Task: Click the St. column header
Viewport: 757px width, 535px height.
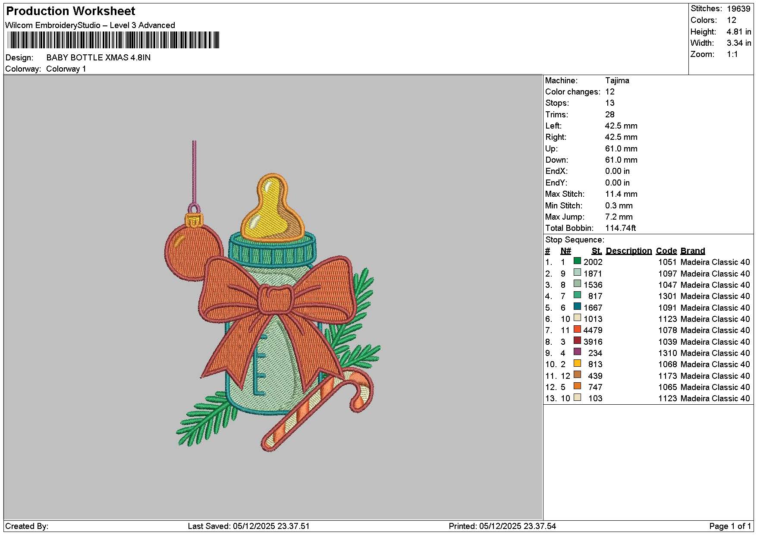Action: point(597,251)
